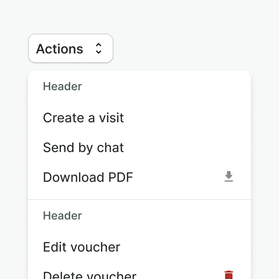Screen dimensions: 279x279
Task: Click the word PDF in the menu
Action: coord(120,178)
